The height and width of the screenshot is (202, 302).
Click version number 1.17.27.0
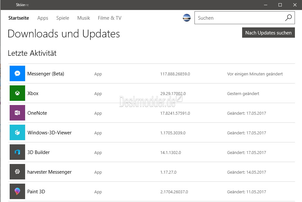[x=168, y=172]
